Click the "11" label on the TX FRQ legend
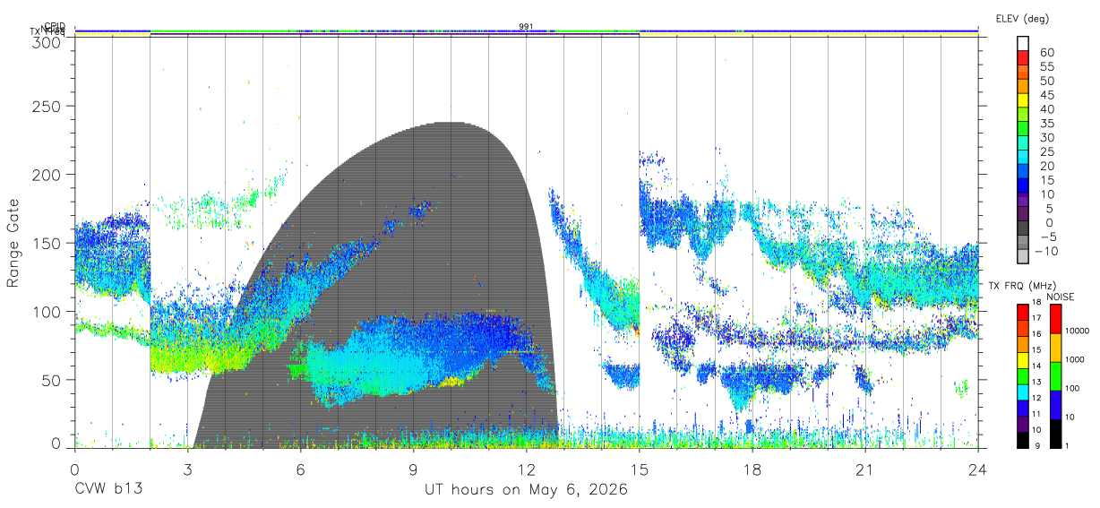Image resolution: width=1100 pixels, height=508 pixels. tap(1037, 414)
